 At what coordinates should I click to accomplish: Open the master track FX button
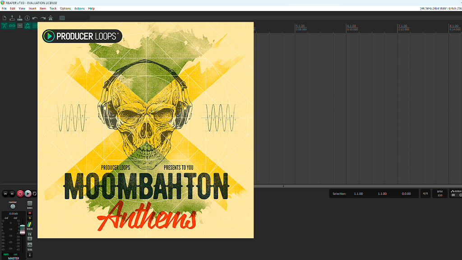click(x=30, y=234)
